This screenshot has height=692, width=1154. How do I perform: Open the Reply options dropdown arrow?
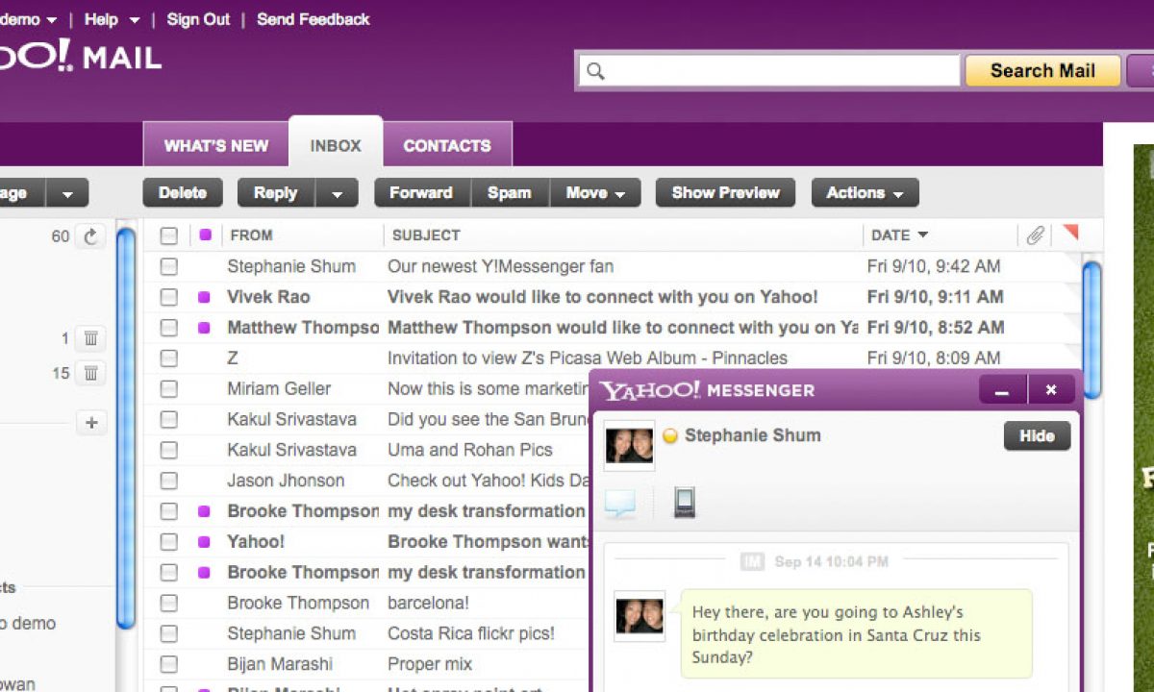pyautogui.click(x=337, y=193)
